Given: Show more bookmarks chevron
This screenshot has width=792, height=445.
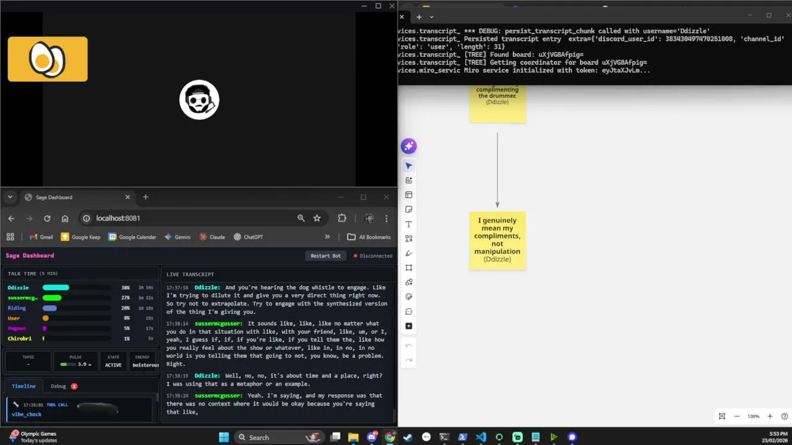Looking at the screenshot, I should 327,237.
